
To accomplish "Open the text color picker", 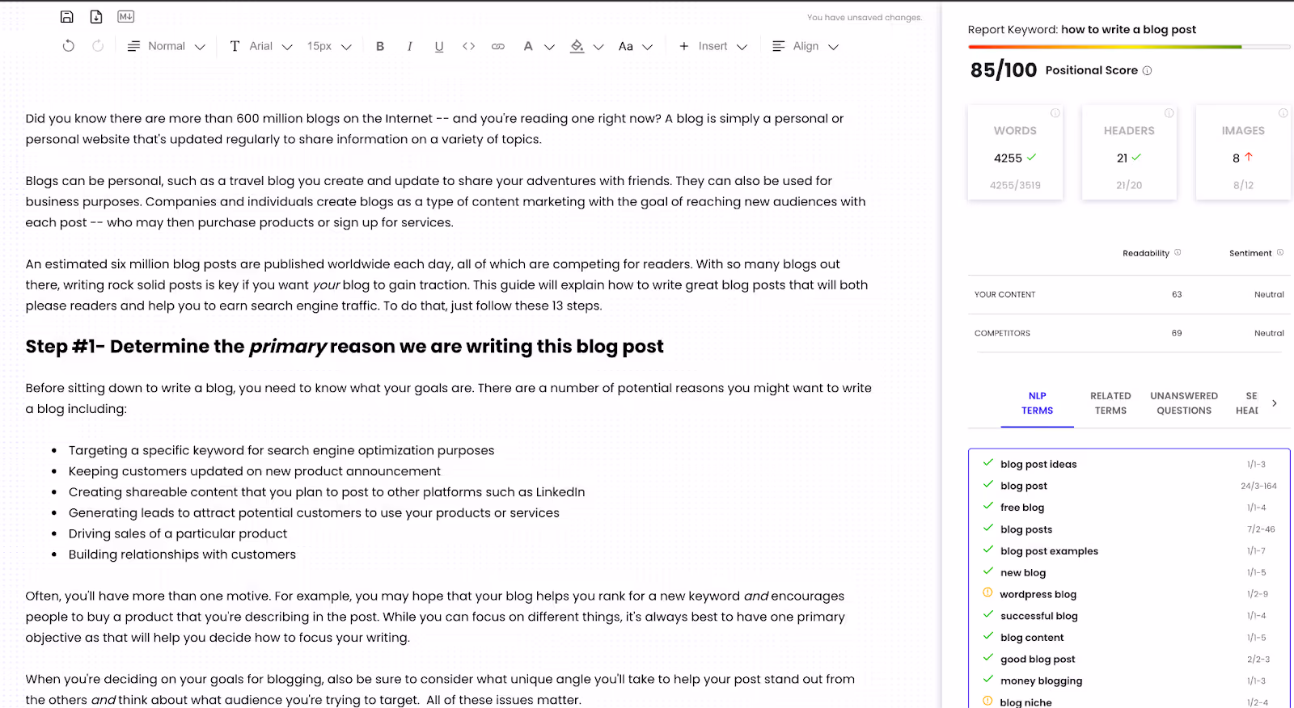I will tap(539, 46).
